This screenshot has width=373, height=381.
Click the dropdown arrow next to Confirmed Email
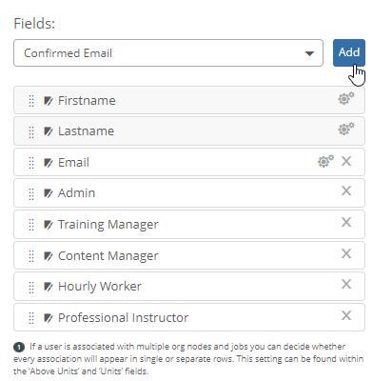click(309, 53)
